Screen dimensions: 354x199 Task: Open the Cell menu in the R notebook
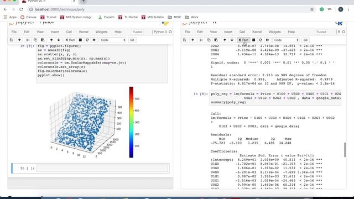tap(242, 32)
